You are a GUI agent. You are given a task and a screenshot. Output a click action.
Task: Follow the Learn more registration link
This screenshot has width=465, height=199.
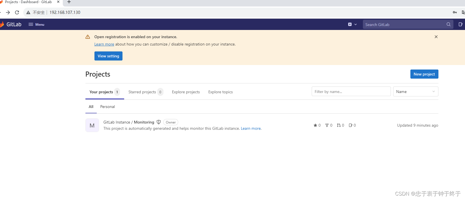click(x=104, y=44)
